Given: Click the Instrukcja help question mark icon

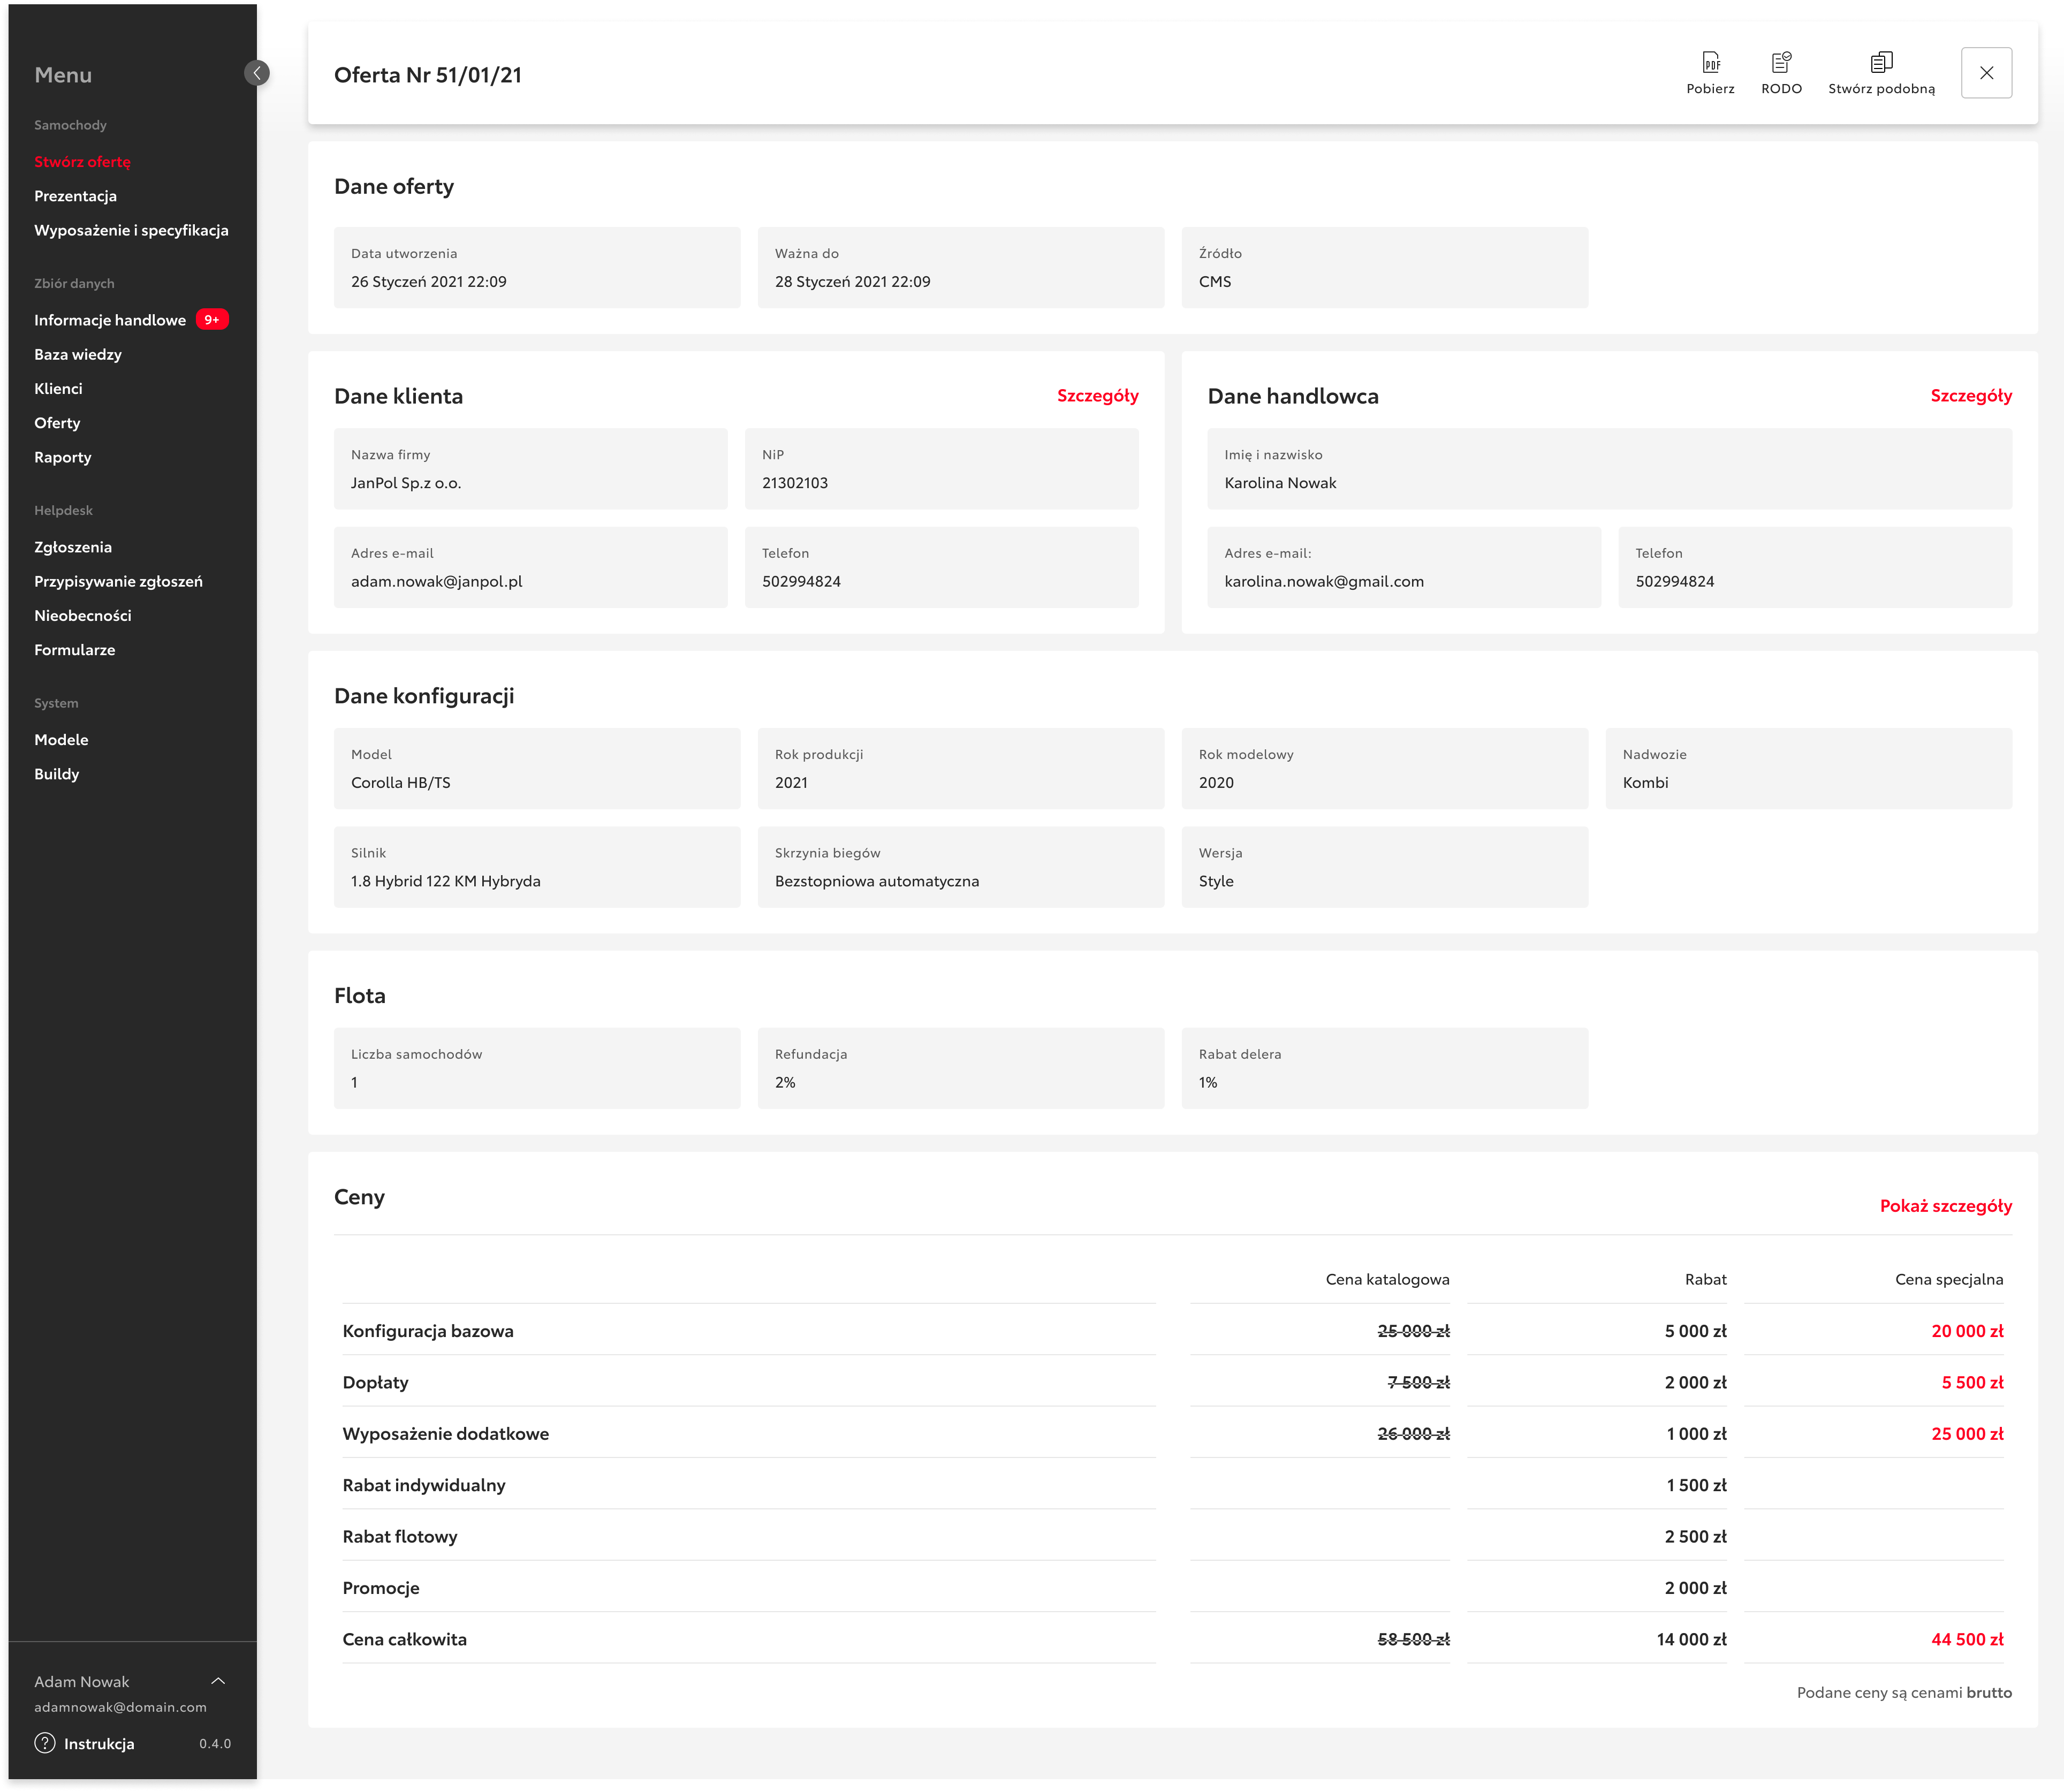Looking at the screenshot, I should (x=45, y=1743).
